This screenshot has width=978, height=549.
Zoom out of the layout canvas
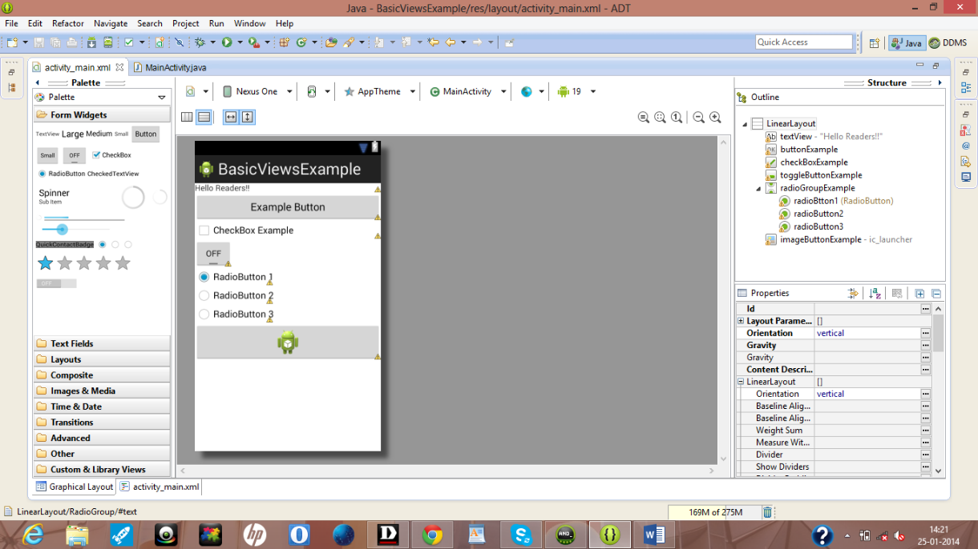coord(698,118)
